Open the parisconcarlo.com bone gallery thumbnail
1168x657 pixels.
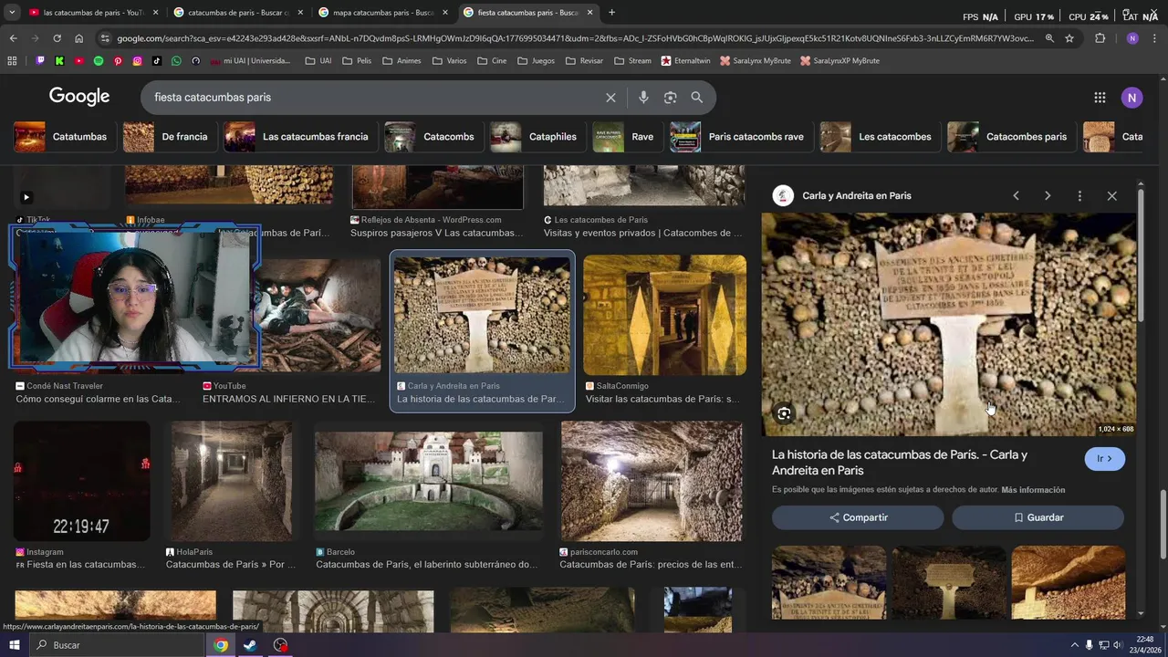click(x=652, y=481)
